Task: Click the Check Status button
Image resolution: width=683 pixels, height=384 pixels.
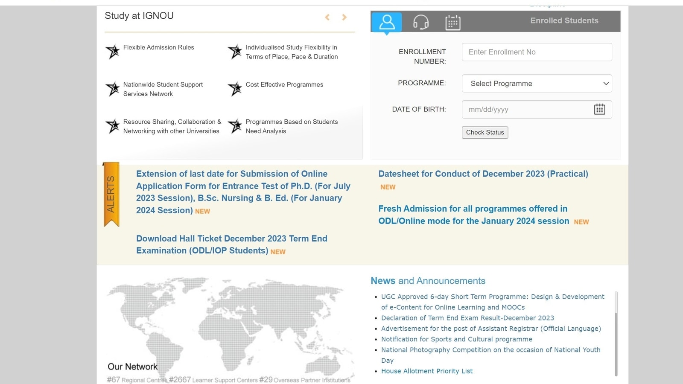Action: [485, 132]
